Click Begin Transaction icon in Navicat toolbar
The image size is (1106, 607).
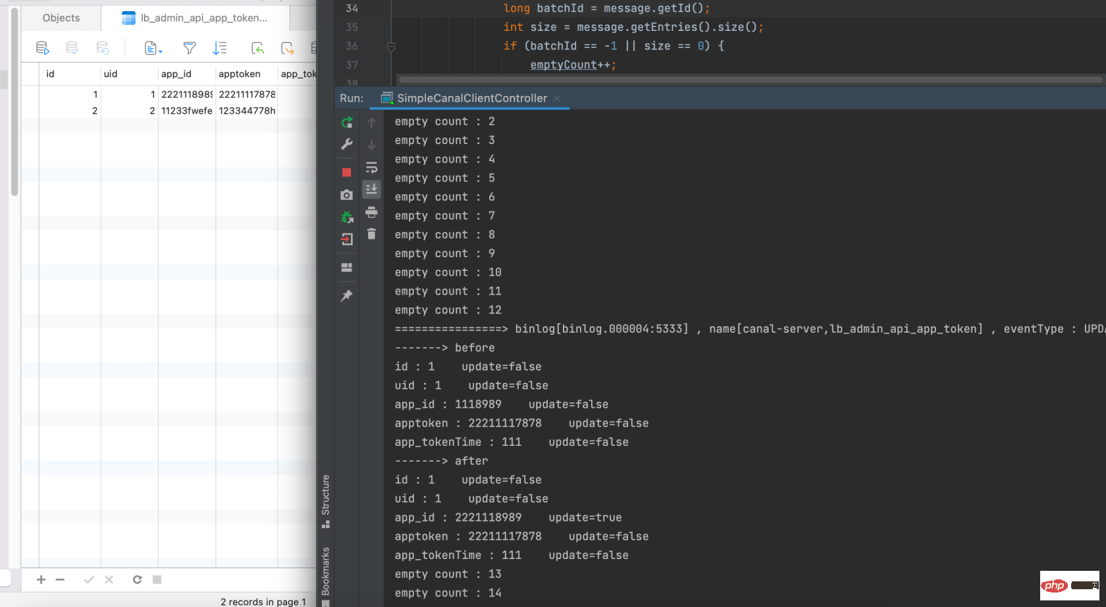[x=42, y=48]
